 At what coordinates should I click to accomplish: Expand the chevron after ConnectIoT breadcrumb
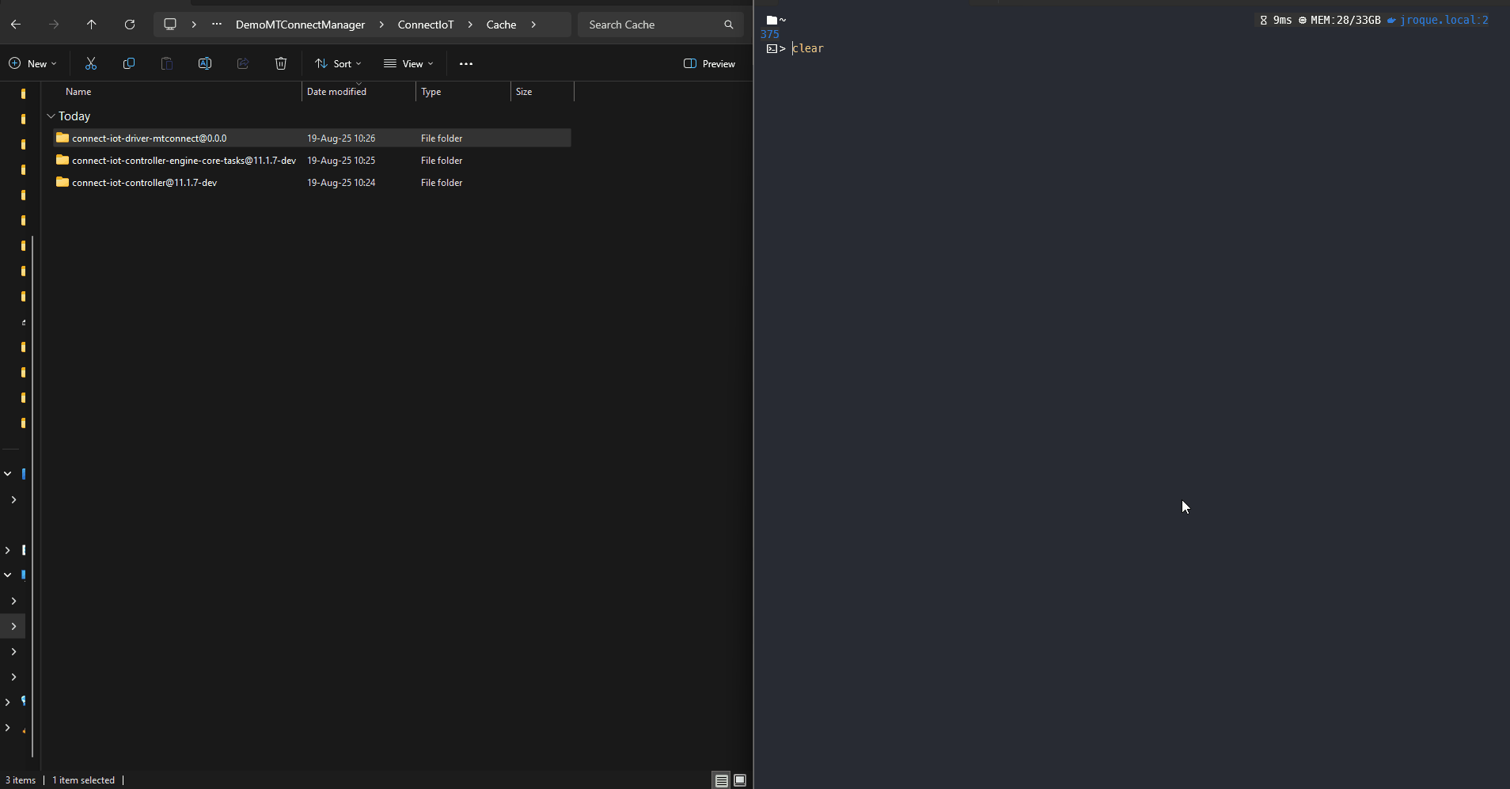(470, 25)
